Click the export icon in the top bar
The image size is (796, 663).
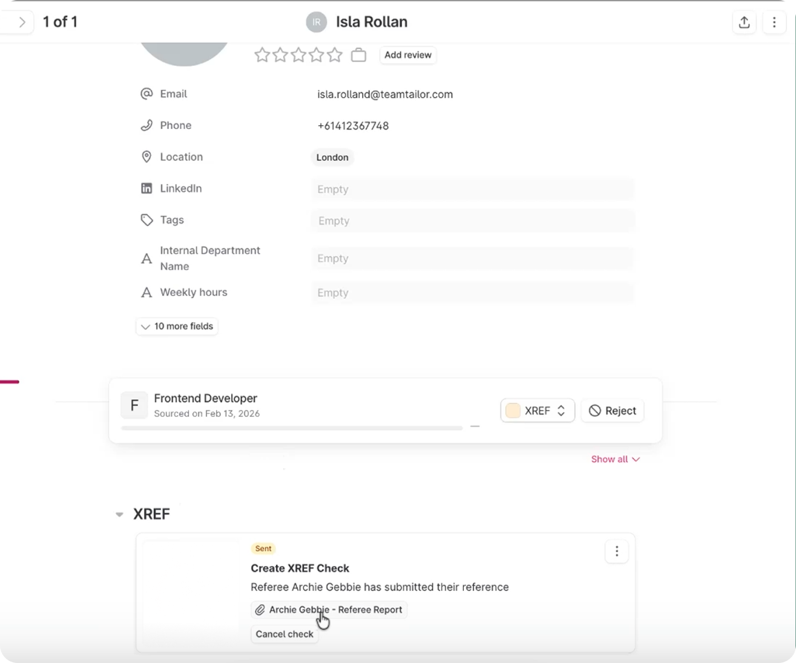click(x=744, y=22)
